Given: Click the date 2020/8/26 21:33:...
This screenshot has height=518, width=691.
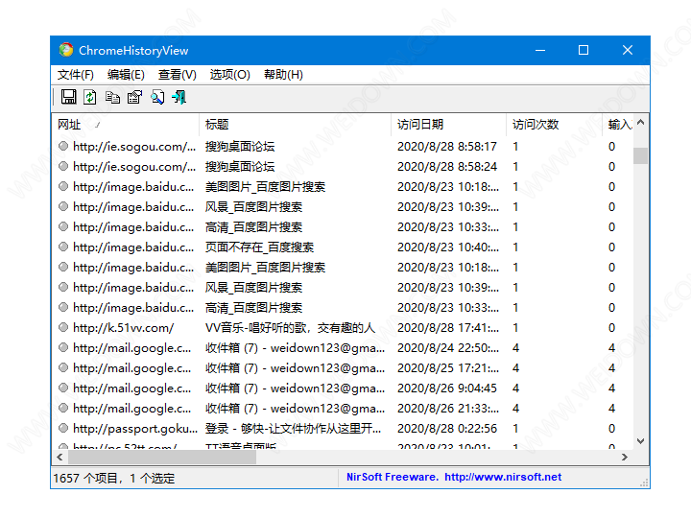Looking at the screenshot, I should point(448,409).
